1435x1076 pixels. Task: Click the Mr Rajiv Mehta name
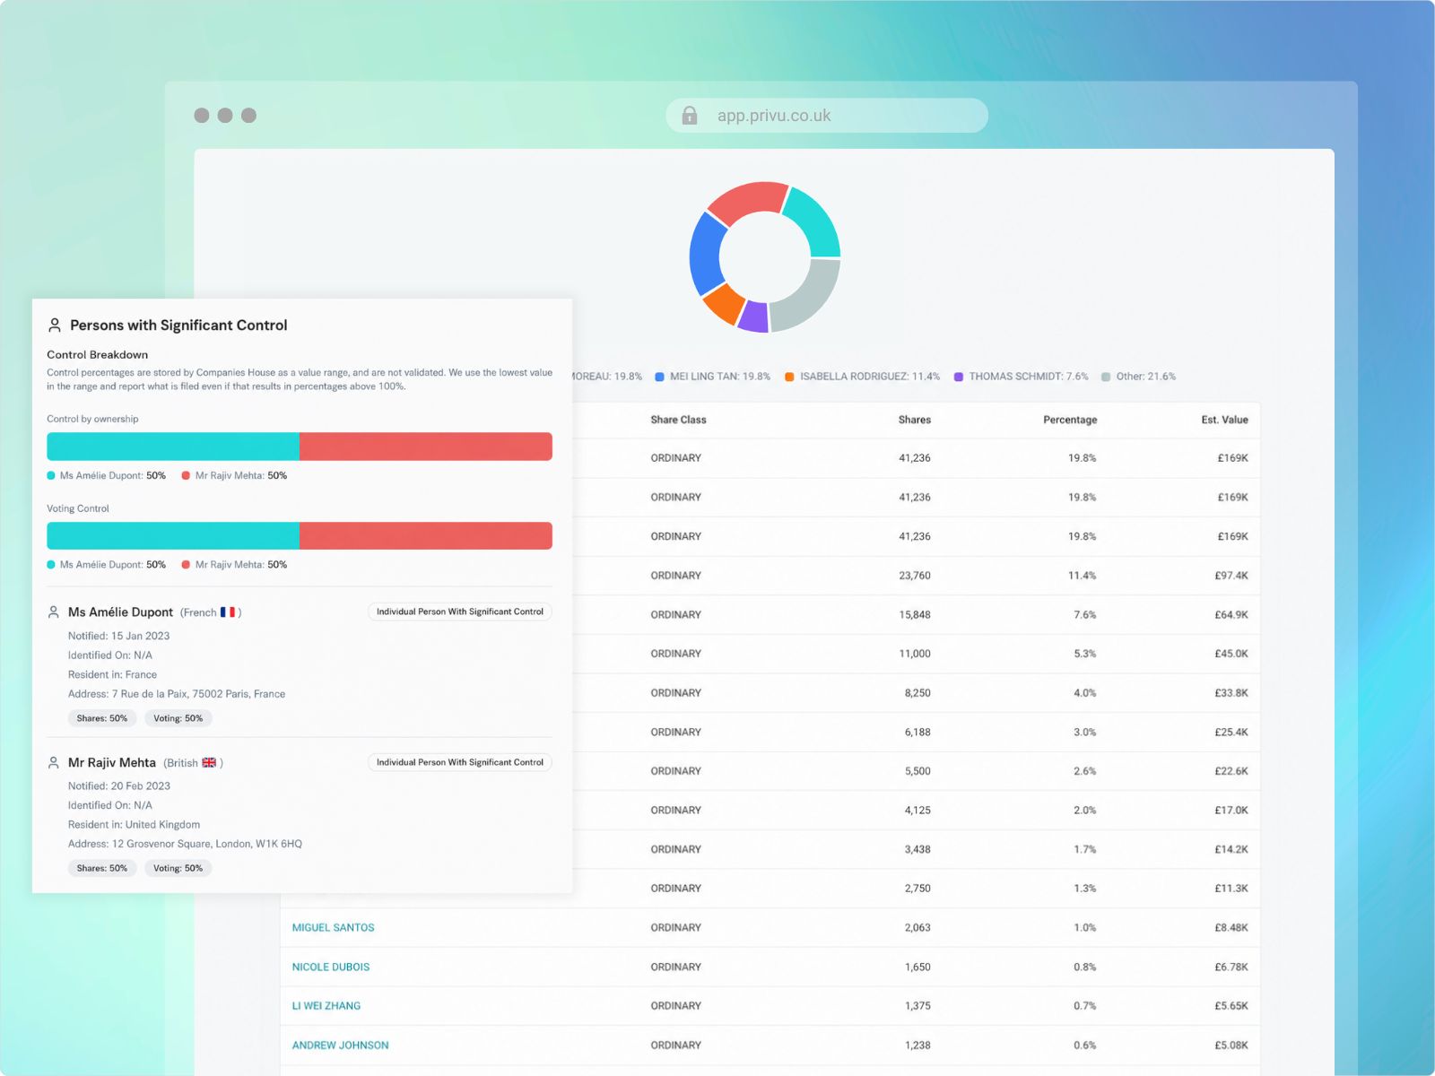tap(112, 762)
